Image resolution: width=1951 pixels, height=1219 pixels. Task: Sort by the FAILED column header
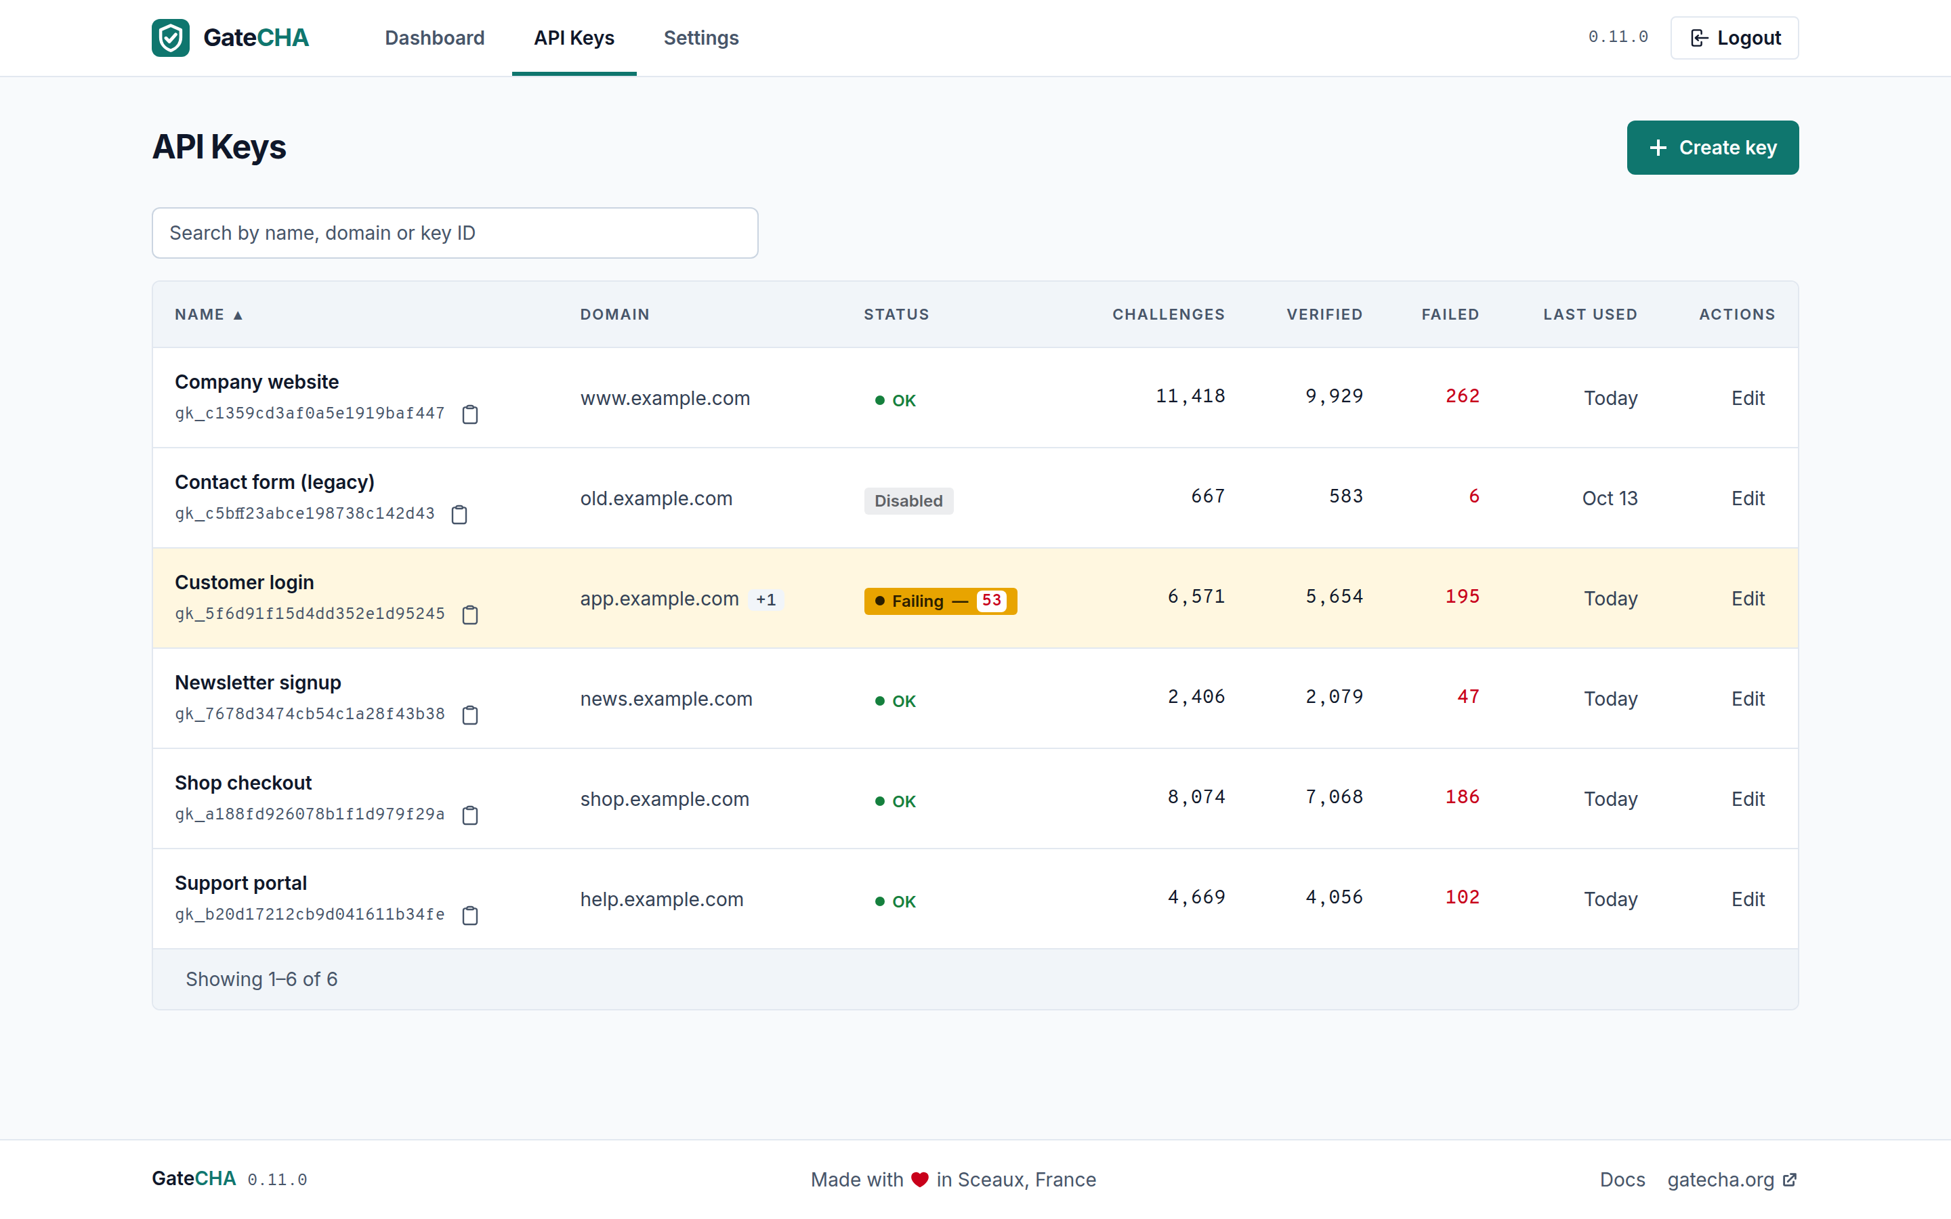[x=1450, y=314]
